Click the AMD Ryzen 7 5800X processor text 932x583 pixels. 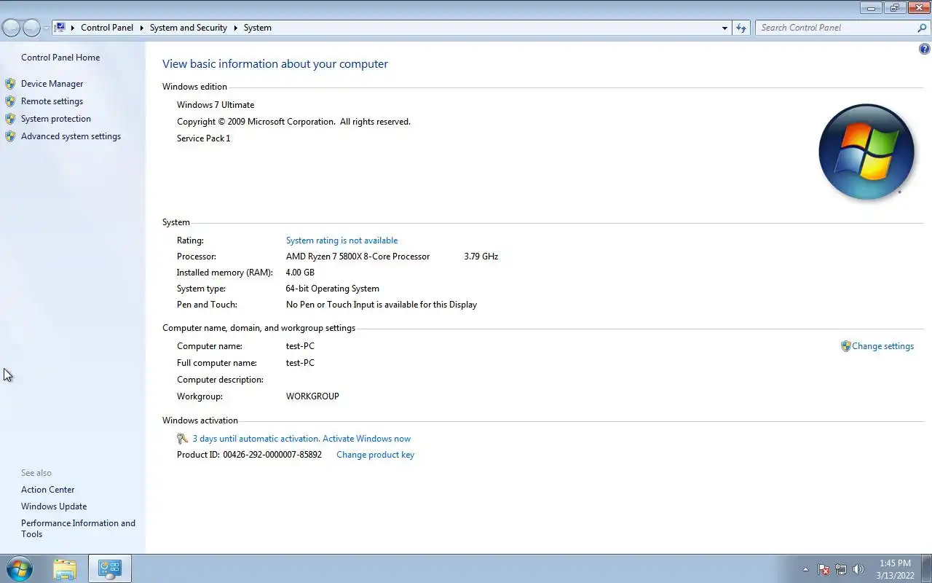[x=358, y=257]
